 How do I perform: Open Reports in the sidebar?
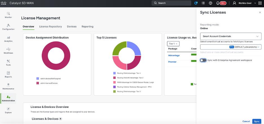tap(8, 74)
